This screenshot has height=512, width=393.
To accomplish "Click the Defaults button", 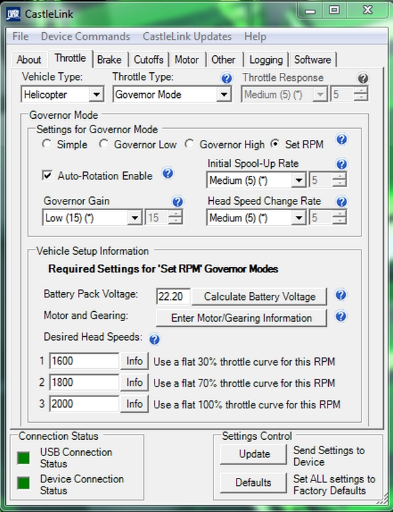I will point(254,482).
